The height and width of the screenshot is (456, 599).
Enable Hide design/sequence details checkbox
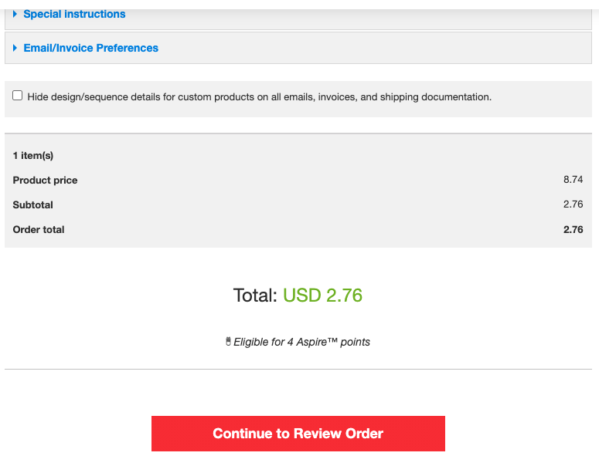click(17, 96)
